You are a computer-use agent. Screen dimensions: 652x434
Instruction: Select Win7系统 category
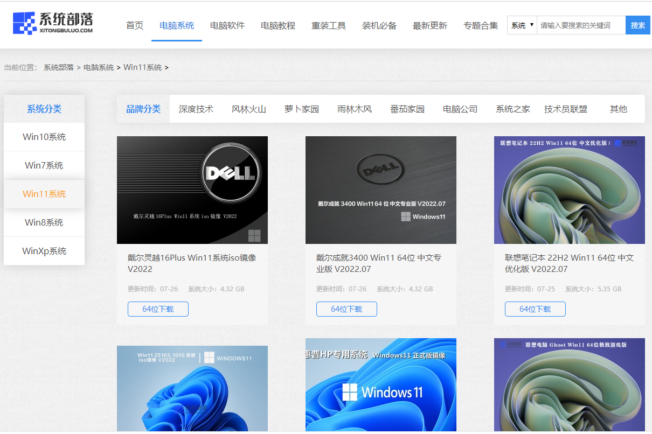(x=44, y=165)
